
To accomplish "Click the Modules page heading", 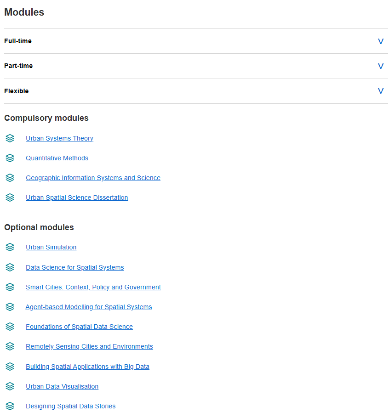I will (24, 12).
